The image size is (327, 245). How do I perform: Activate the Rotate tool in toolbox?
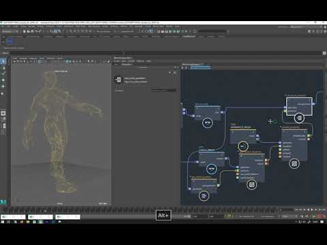pyautogui.click(x=3, y=86)
